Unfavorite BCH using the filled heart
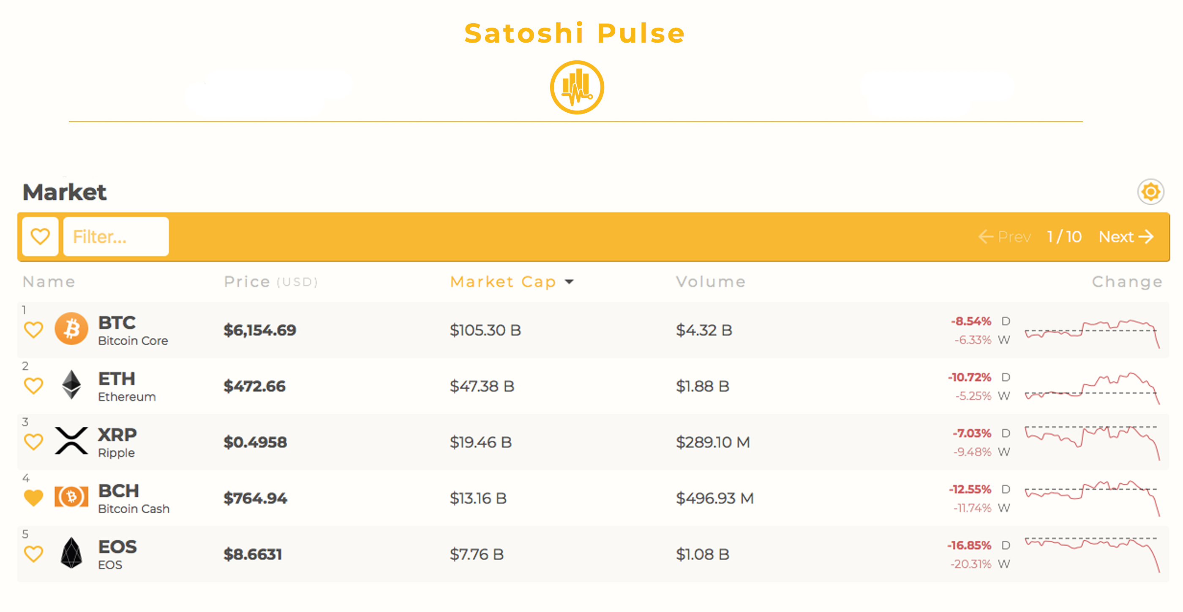The width and height of the screenshot is (1183, 612). tap(33, 498)
